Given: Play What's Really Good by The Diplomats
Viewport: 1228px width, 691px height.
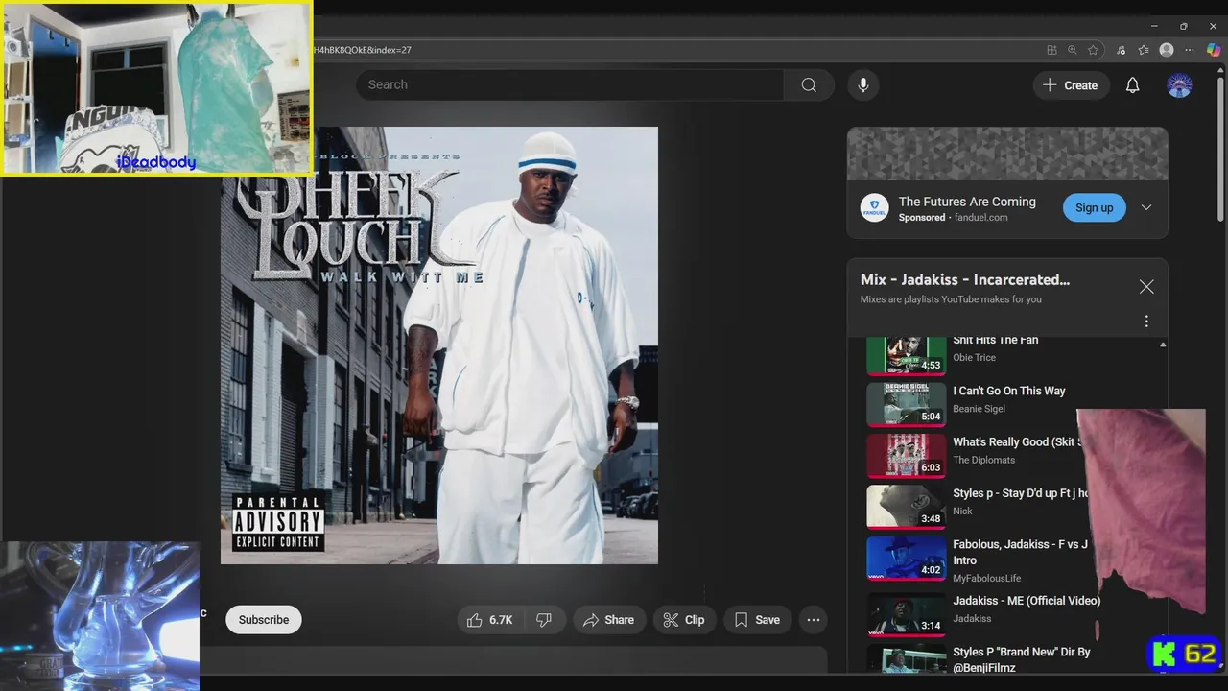Looking at the screenshot, I should tap(907, 456).
